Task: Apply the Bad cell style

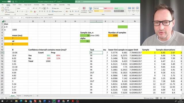Action: 109,8
